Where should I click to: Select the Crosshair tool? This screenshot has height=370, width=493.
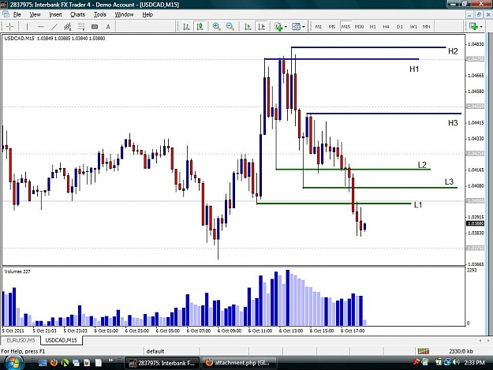(9, 27)
